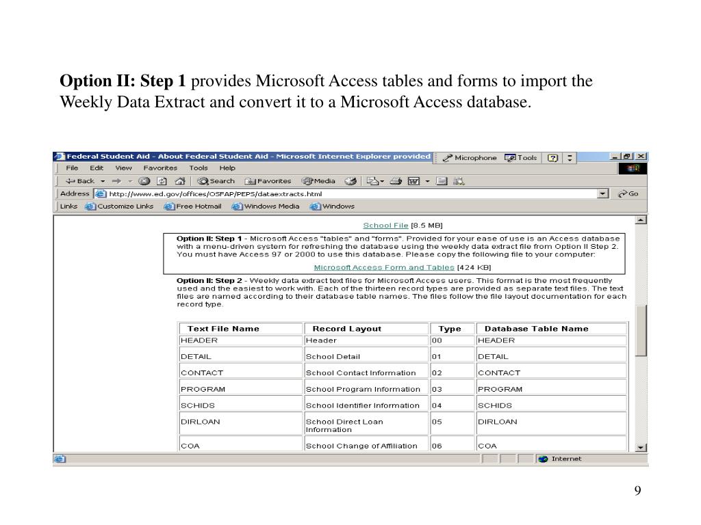
Task: Click the 'Address' bar label
Action: 75,193
